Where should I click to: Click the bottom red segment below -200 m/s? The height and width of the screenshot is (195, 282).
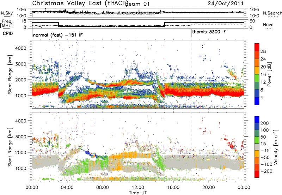[257, 174]
